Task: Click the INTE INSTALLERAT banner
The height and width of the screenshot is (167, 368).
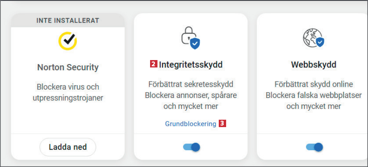Action: coord(68,20)
